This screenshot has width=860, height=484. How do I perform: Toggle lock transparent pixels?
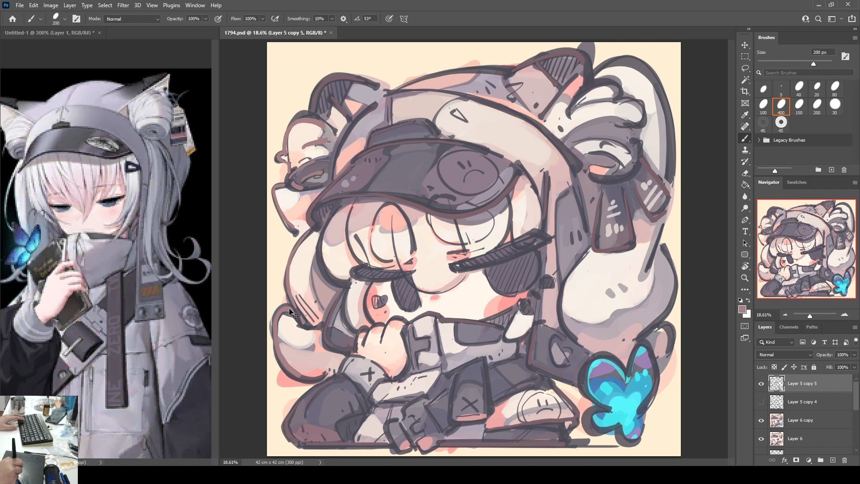pyautogui.click(x=774, y=367)
